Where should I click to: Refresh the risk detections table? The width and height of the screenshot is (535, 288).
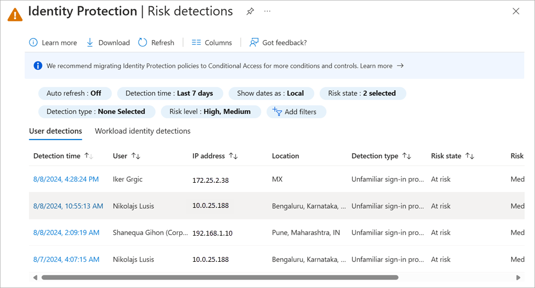pyautogui.click(x=156, y=43)
